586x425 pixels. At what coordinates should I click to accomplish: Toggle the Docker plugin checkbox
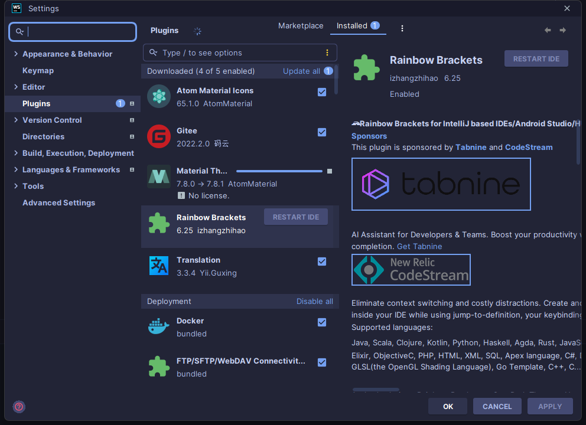tap(322, 322)
